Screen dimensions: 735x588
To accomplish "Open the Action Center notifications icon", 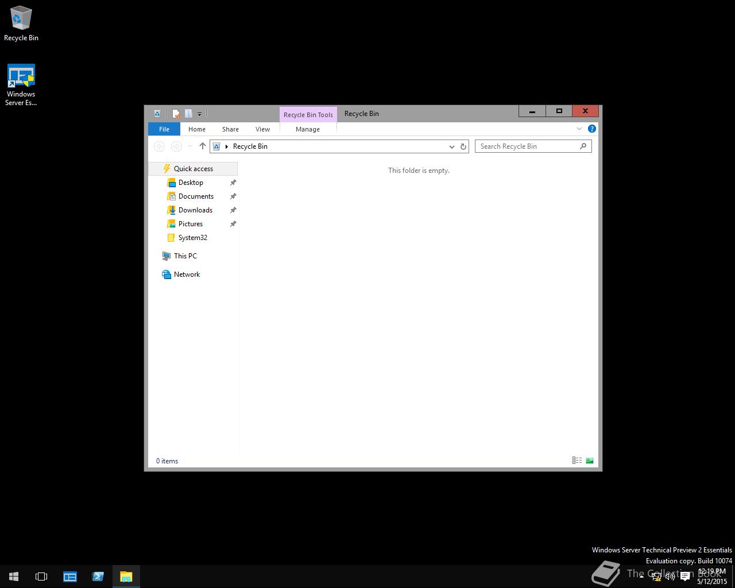I will (685, 577).
